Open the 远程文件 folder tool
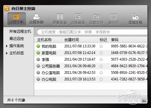The width and height of the screenshot is (151, 108). coord(96,19)
